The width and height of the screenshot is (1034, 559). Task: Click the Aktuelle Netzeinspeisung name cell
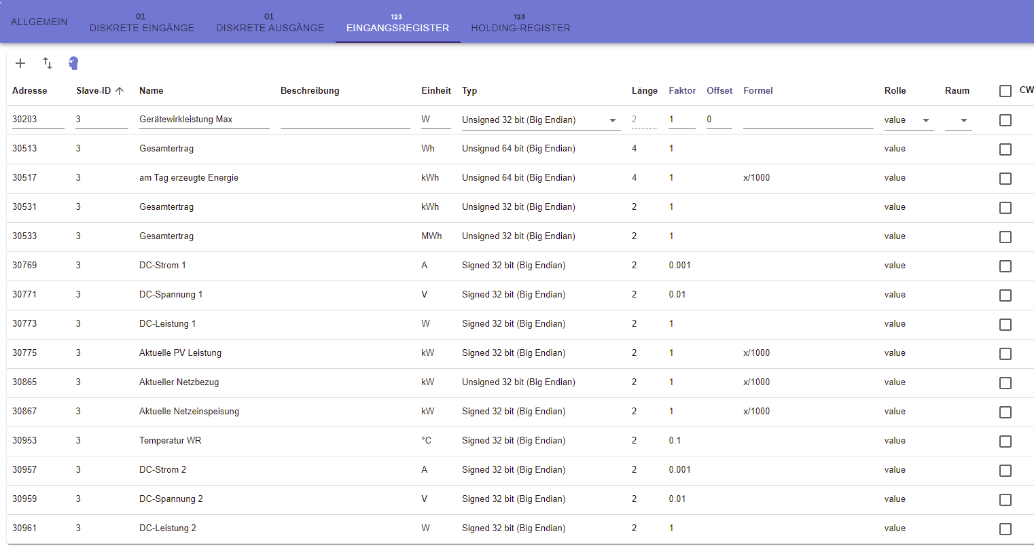(x=189, y=412)
